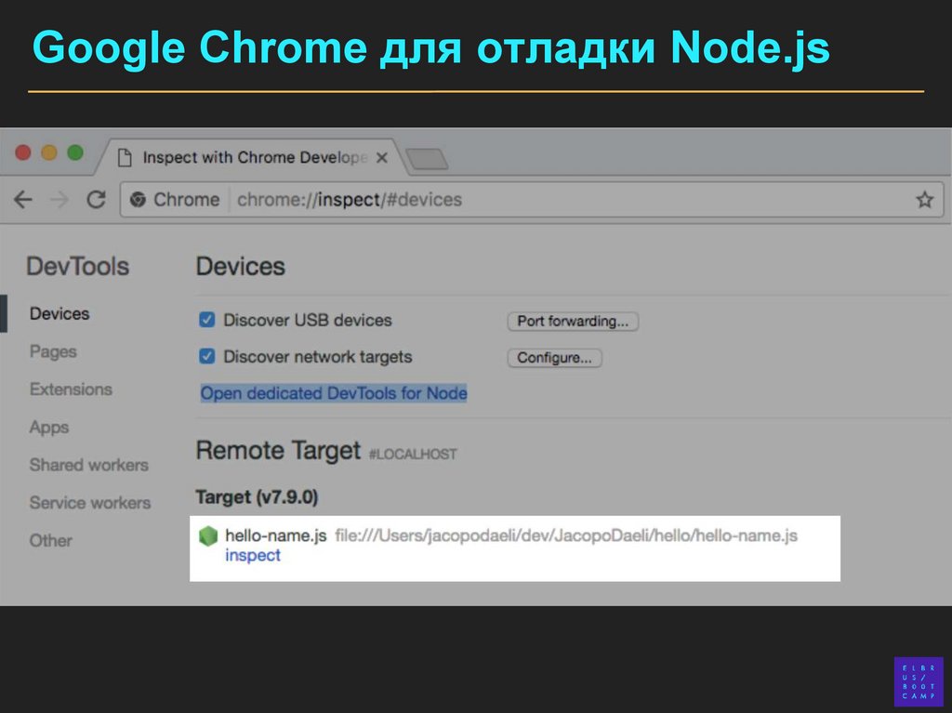Click the forward navigation arrow
952x713 pixels.
(x=59, y=199)
